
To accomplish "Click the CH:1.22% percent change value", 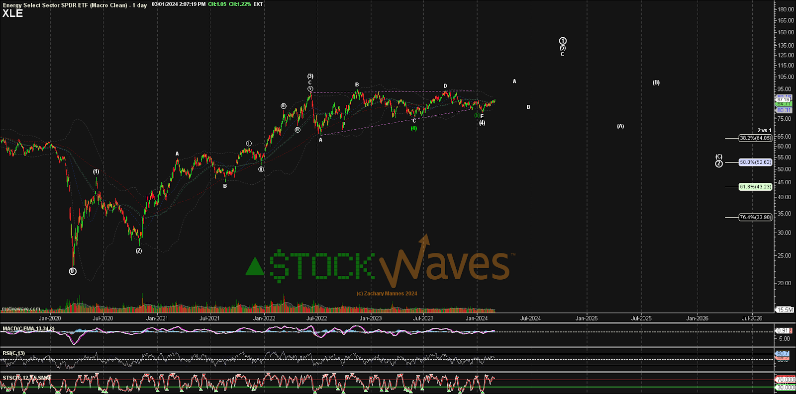I will click(x=240, y=4).
